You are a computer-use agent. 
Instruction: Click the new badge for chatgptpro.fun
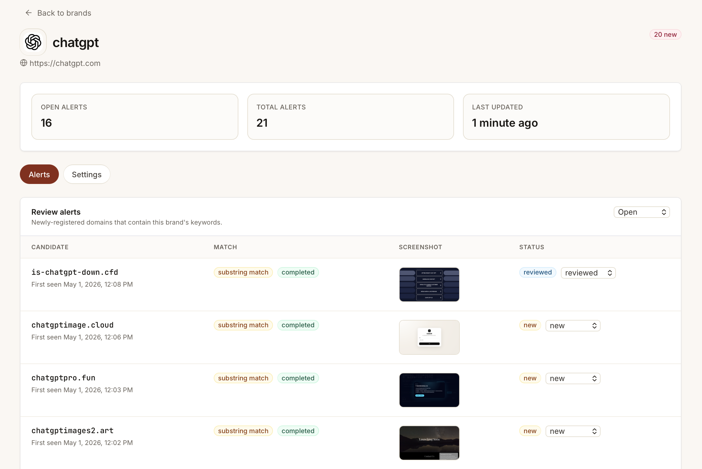(x=530, y=378)
